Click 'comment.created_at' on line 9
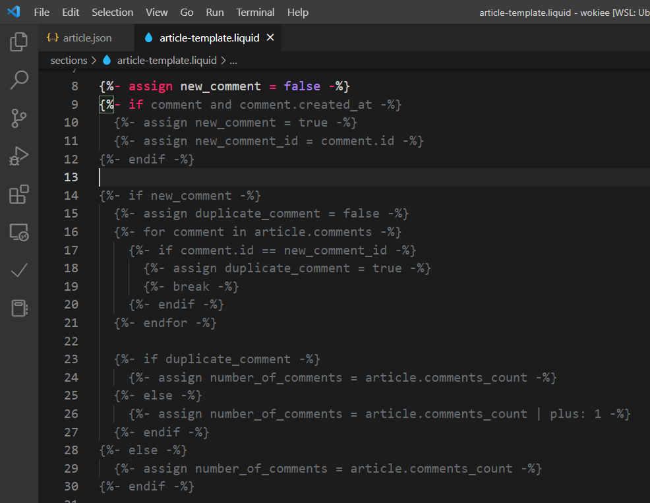650x503 pixels. pos(305,105)
